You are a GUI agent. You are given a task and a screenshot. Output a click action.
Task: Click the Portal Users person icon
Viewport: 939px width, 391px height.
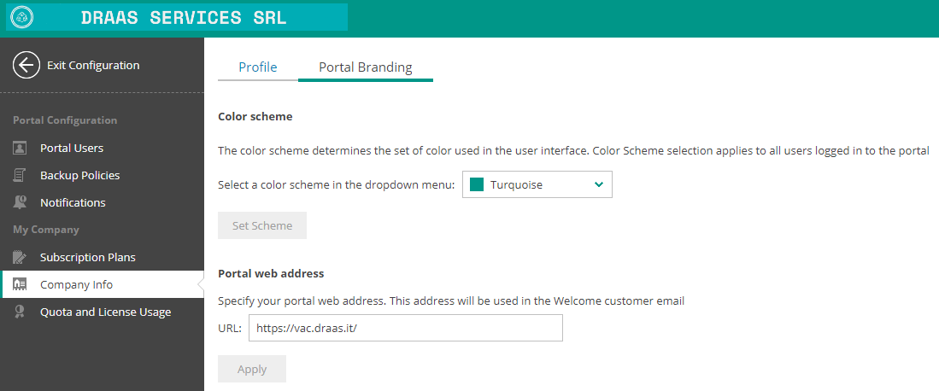point(20,148)
